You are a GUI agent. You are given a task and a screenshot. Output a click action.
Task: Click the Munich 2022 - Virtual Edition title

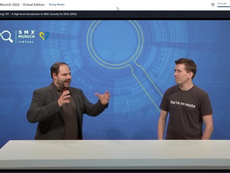click(23, 4)
